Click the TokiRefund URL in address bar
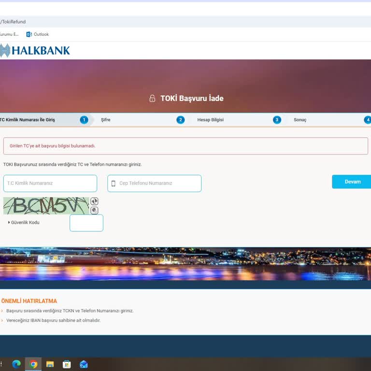Screen dimensions: 371x371 tap(13, 22)
